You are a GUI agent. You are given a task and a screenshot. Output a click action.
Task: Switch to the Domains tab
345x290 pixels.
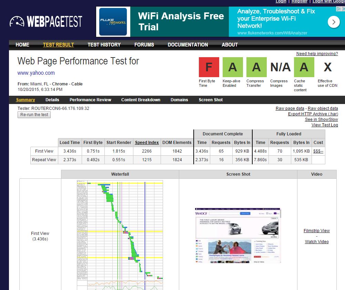[x=179, y=100]
